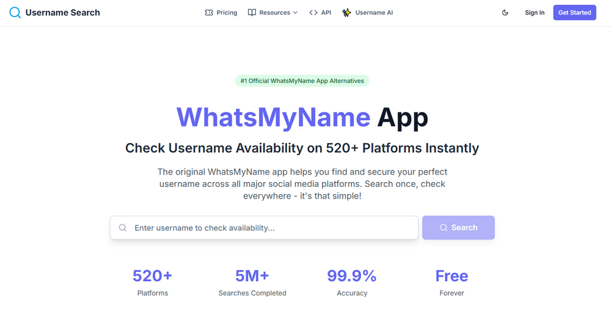Click the Username AI sparkle icon

click(346, 12)
